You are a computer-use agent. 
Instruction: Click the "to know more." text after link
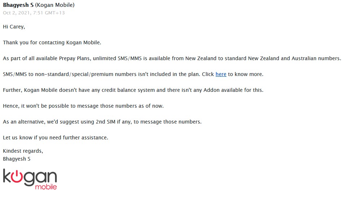[246, 74]
